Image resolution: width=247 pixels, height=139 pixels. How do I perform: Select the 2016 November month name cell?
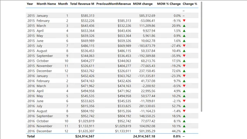44,126
